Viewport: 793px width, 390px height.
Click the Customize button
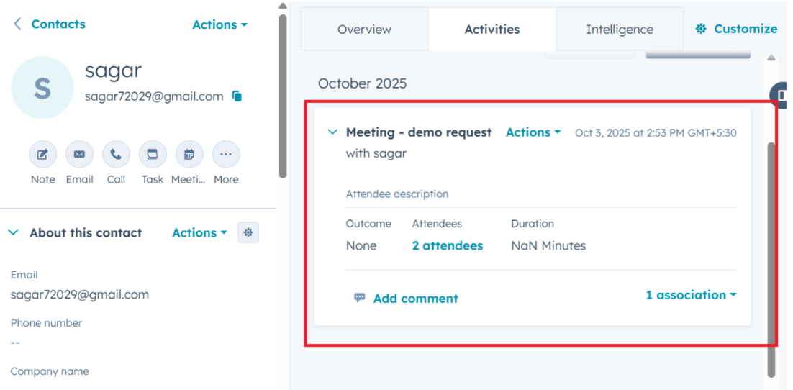pyautogui.click(x=736, y=29)
